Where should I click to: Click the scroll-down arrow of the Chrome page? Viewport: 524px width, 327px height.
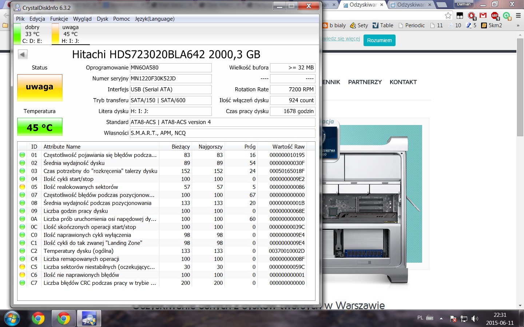(520, 306)
